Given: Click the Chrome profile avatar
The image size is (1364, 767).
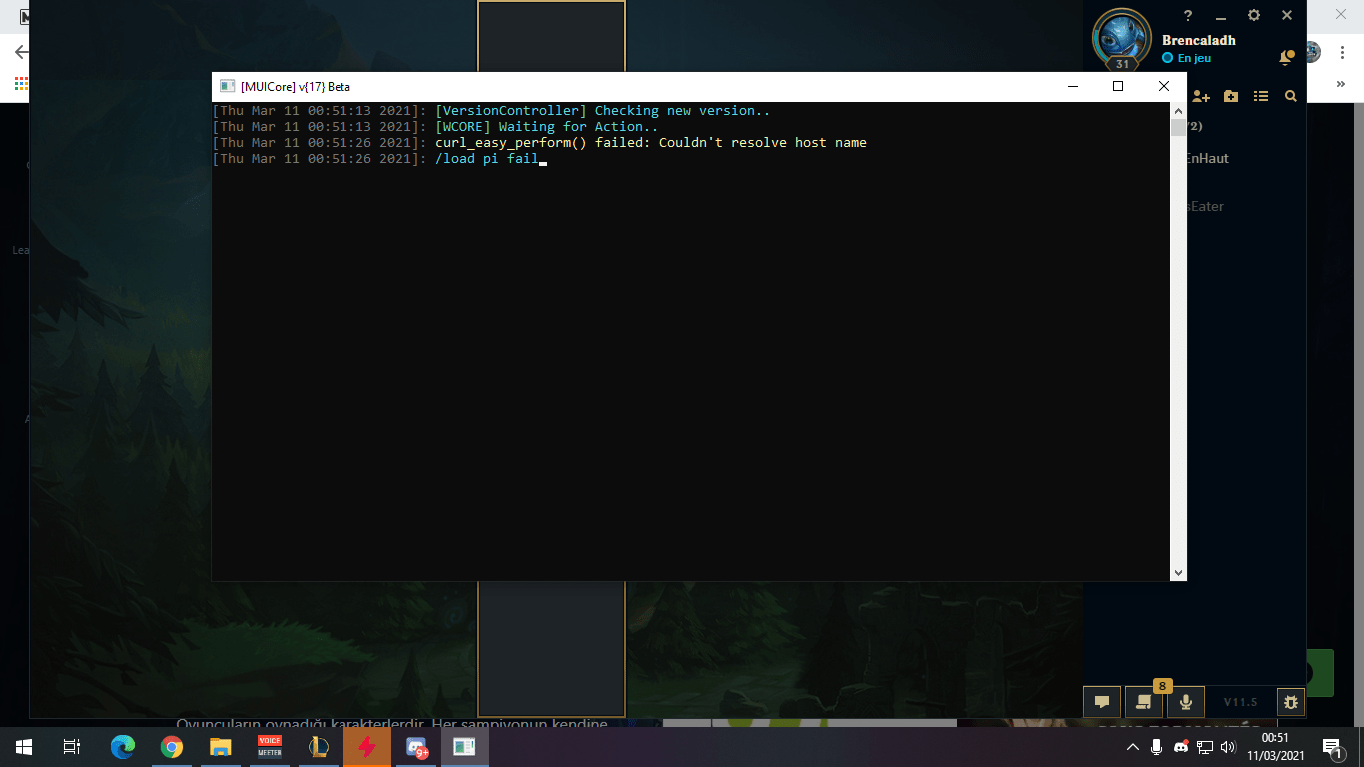Looking at the screenshot, I should [x=1314, y=52].
